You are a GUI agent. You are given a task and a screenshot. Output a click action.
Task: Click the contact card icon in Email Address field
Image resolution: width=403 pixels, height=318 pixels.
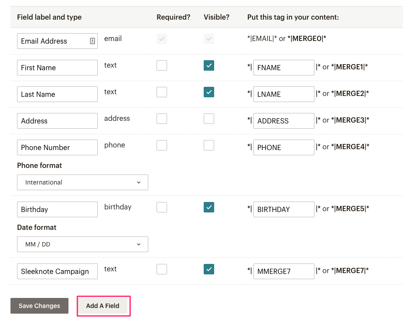pos(92,41)
